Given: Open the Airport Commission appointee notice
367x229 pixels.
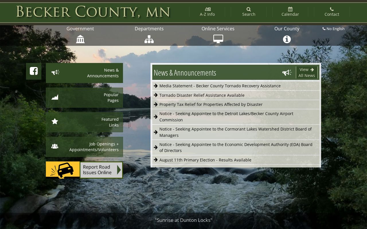Looking at the screenshot, I should [226, 117].
